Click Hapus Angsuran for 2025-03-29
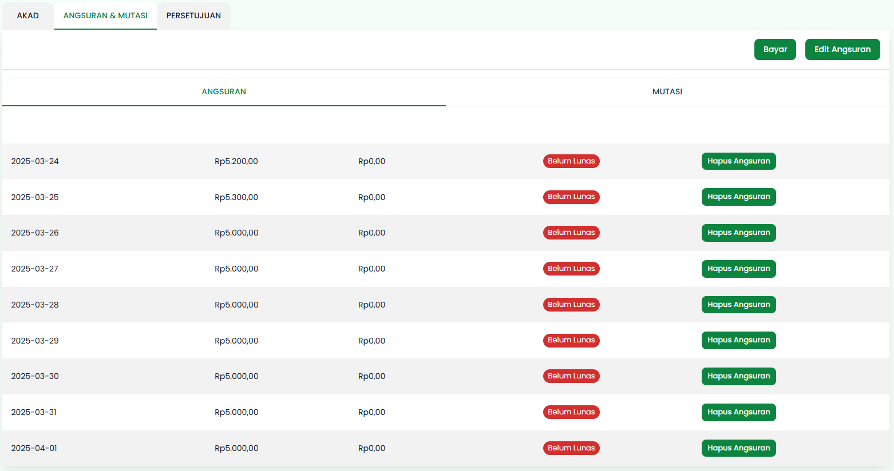Screen dimensions: 894x471 coord(738,340)
